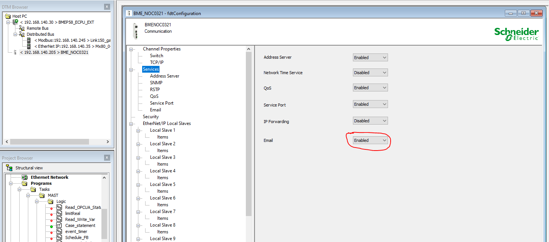Open the Address Server dropdown
This screenshot has width=549, height=242.
click(x=370, y=58)
